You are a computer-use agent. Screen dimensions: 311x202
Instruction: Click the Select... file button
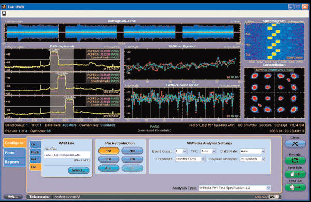pyautogui.click(x=79, y=170)
